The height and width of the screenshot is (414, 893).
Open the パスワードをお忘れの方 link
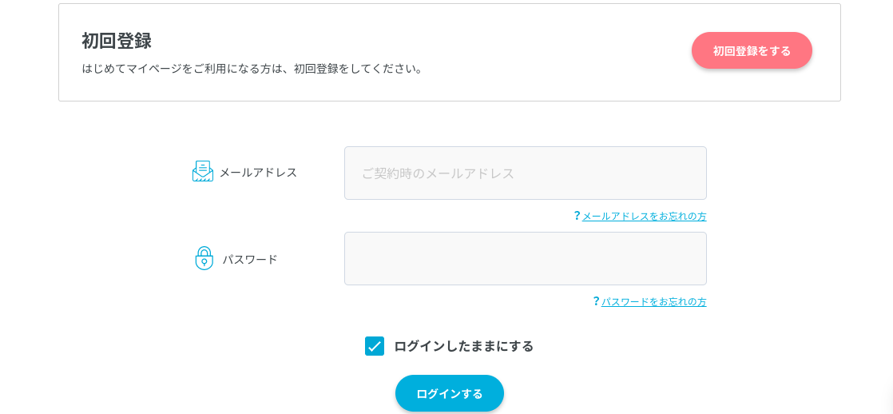tap(654, 301)
